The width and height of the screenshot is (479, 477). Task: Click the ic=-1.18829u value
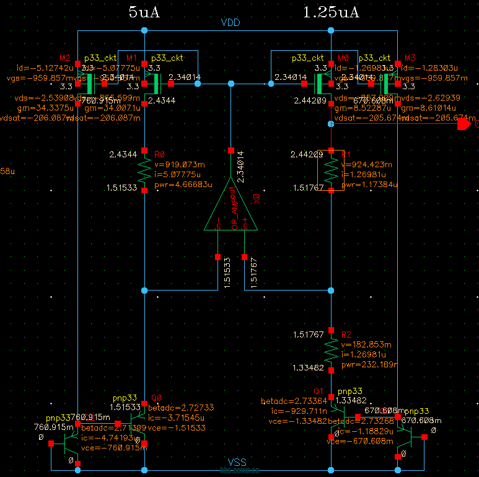point(366,432)
